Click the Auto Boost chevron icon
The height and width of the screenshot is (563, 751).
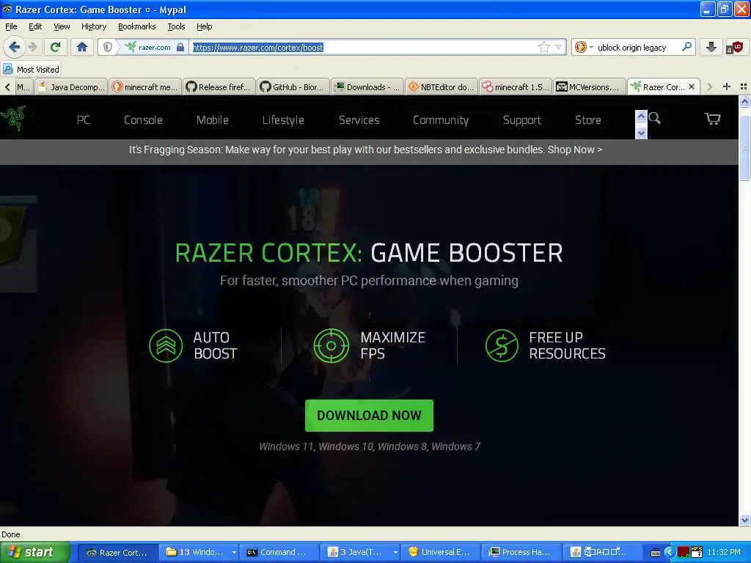point(166,345)
